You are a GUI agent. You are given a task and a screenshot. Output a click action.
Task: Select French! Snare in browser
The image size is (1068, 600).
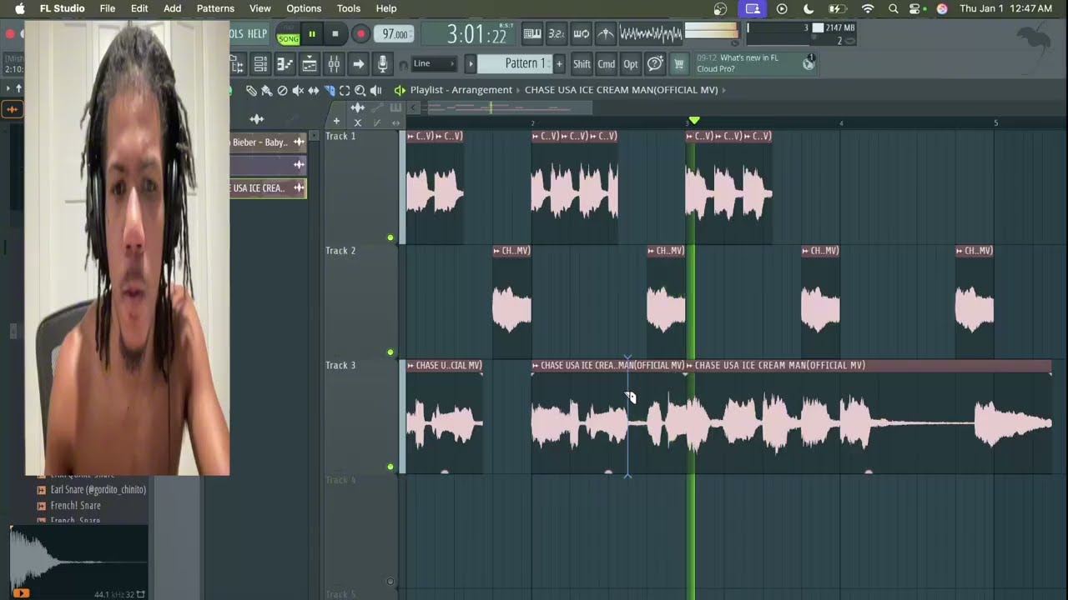[75, 506]
